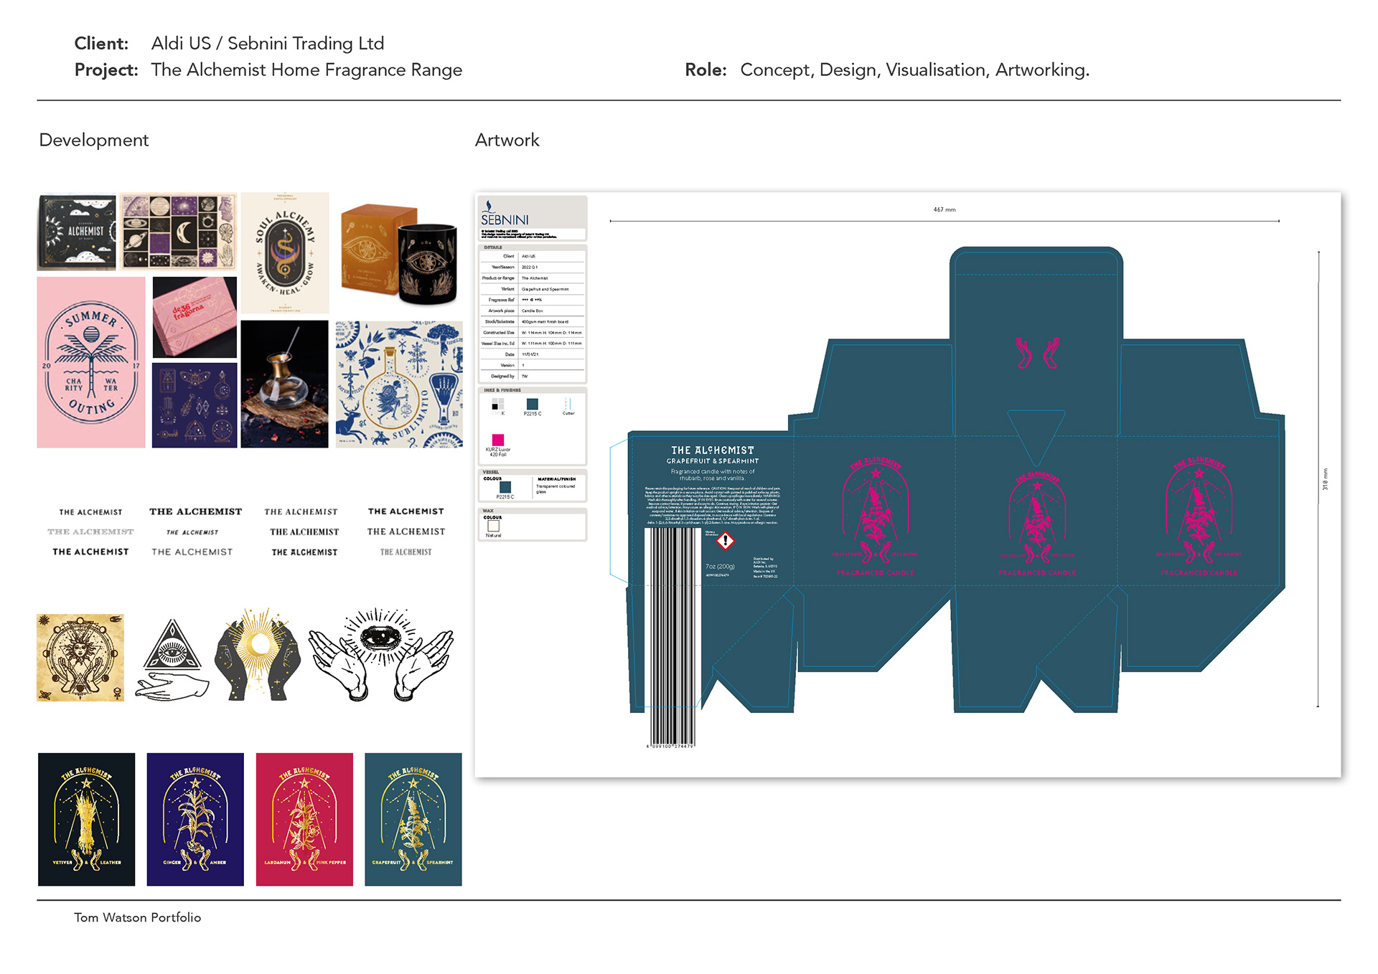This screenshot has height=974, width=1378.
Task: Select the sepia sun goddess illustration
Action: click(x=80, y=657)
